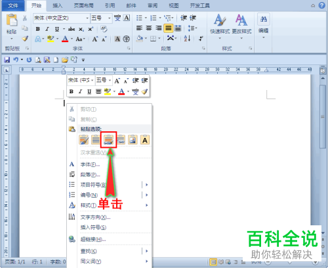
Task: Click Undo icon in Quick Access Toolbar
Action: [16, 60]
